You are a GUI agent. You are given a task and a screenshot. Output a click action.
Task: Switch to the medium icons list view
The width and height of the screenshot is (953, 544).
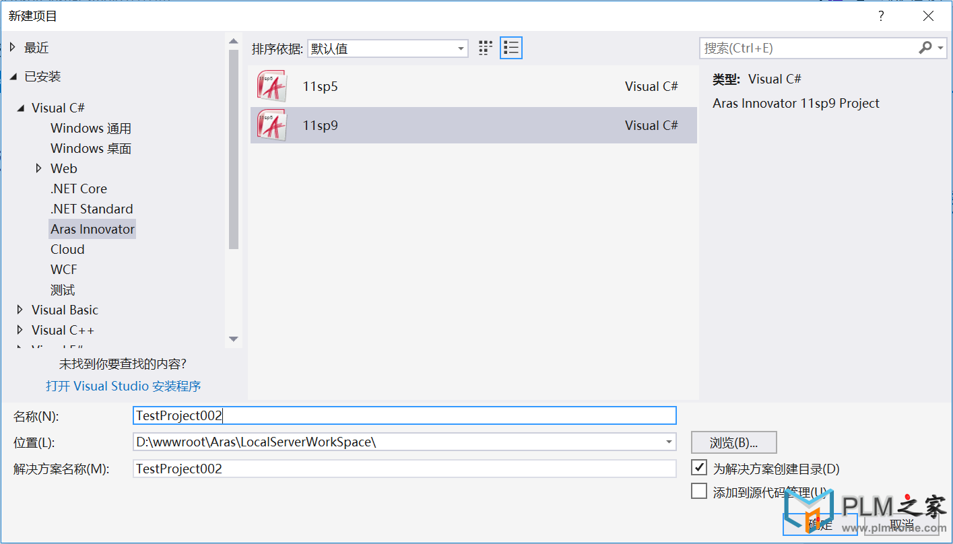coord(511,48)
